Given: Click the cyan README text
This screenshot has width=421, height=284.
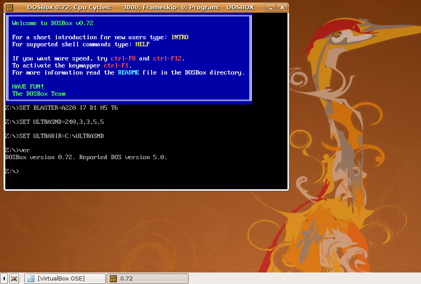Looking at the screenshot, I should 128,73.
